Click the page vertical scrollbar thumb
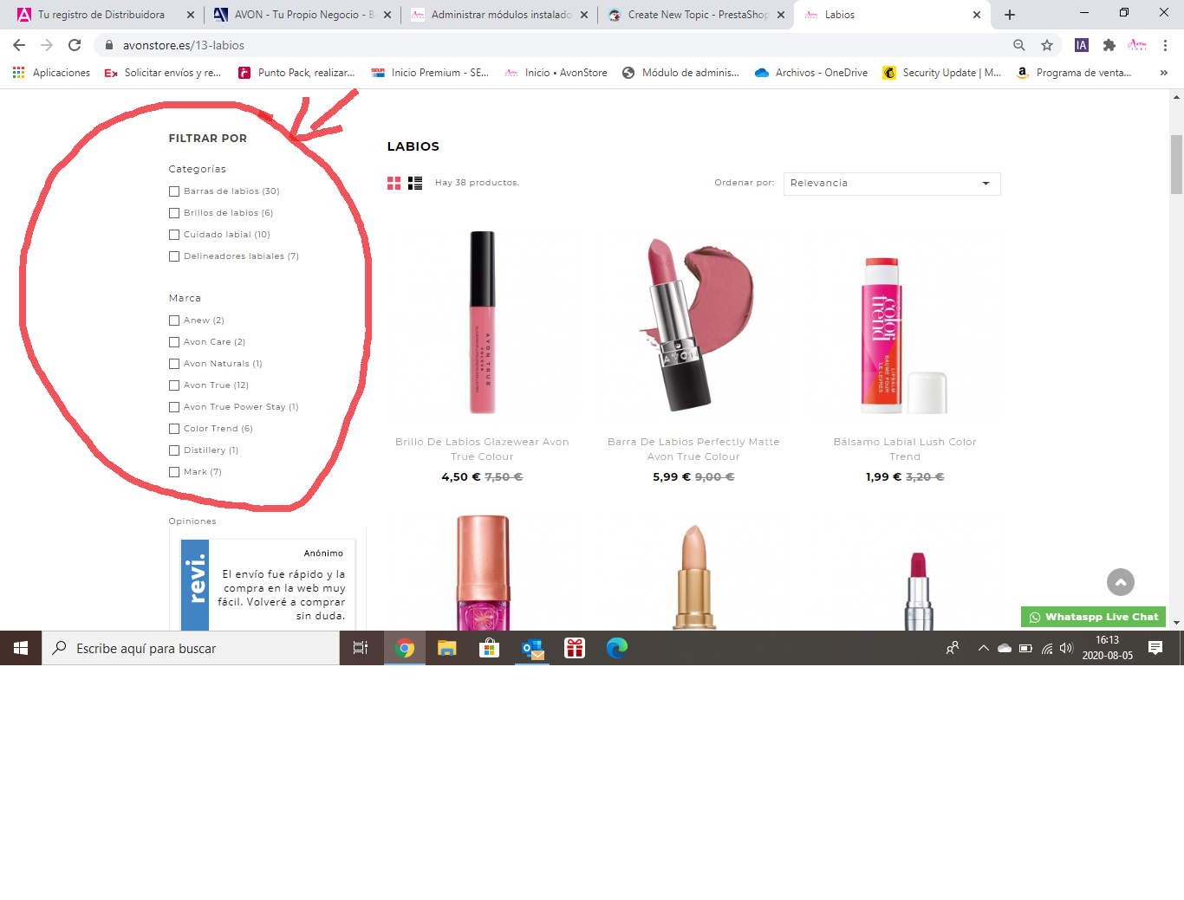 tap(1176, 165)
